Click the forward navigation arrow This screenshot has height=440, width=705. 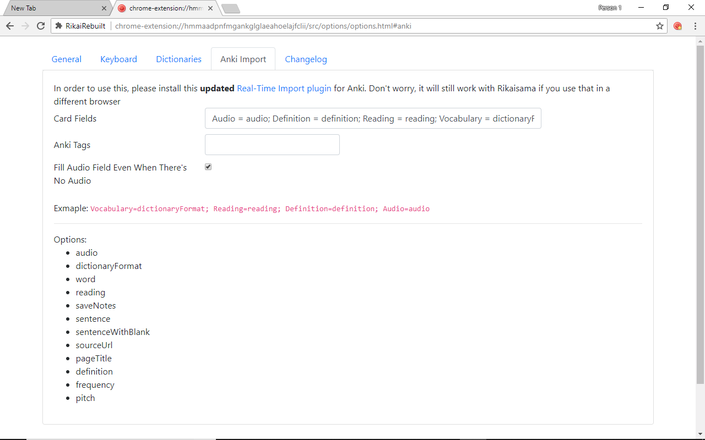[x=25, y=26]
